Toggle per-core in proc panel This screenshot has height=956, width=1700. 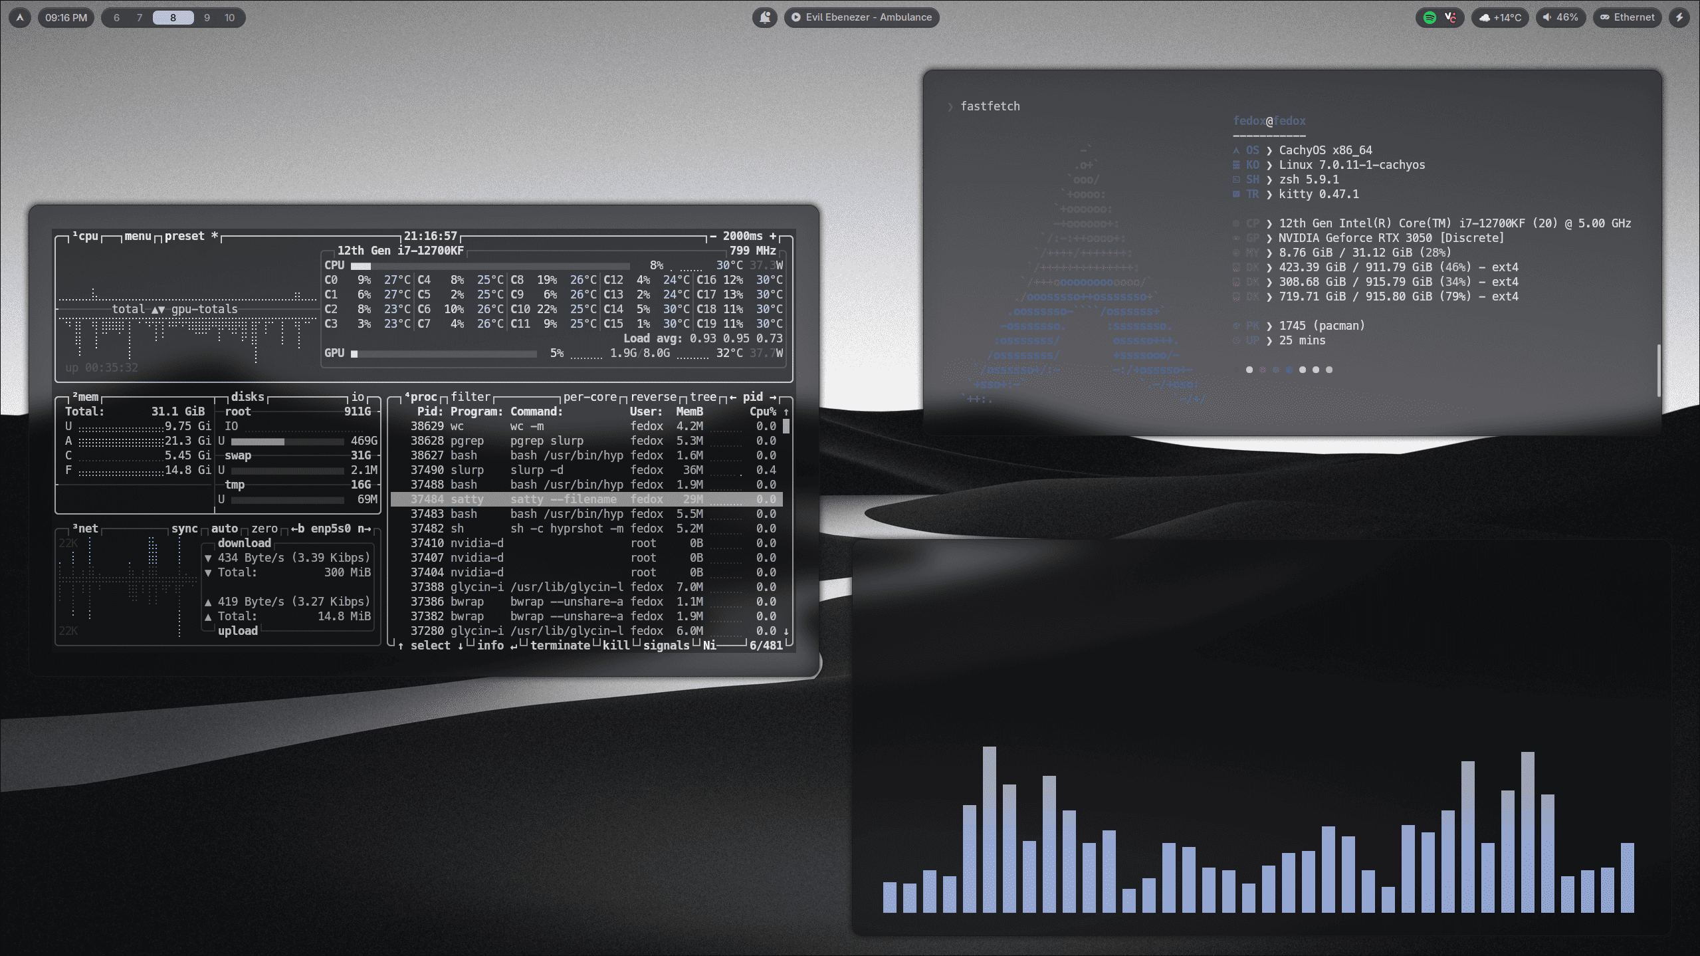[590, 397]
